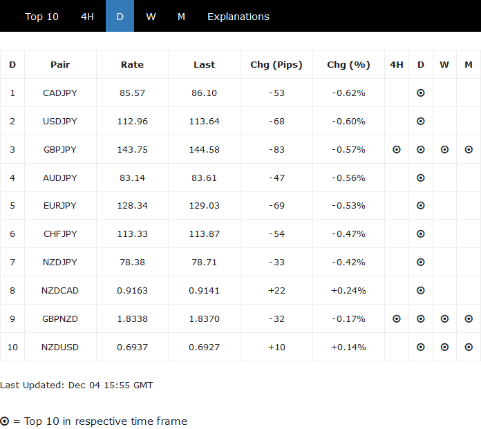Click the USDJPY pair name
This screenshot has width=481, height=429.
click(60, 122)
